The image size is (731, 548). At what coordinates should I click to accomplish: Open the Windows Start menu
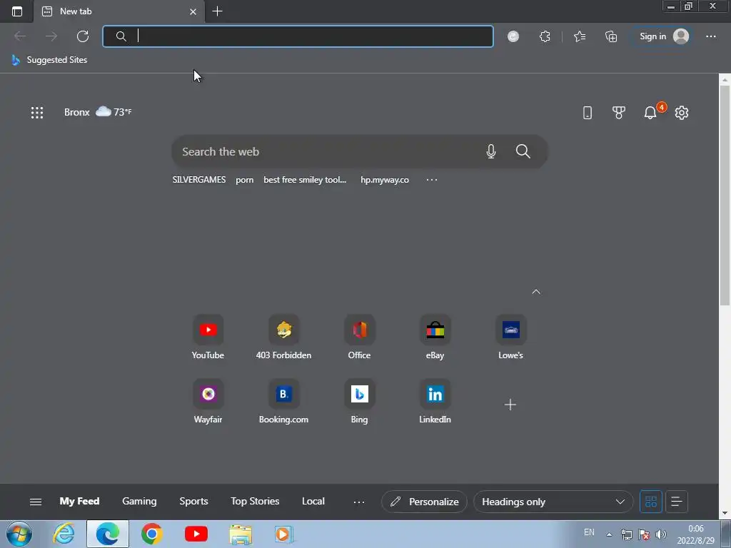coord(19,534)
